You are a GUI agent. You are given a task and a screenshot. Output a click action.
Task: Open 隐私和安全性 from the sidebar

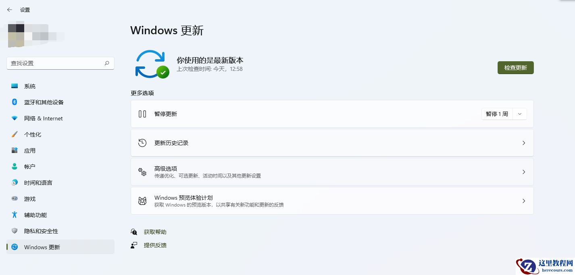pyautogui.click(x=15, y=231)
